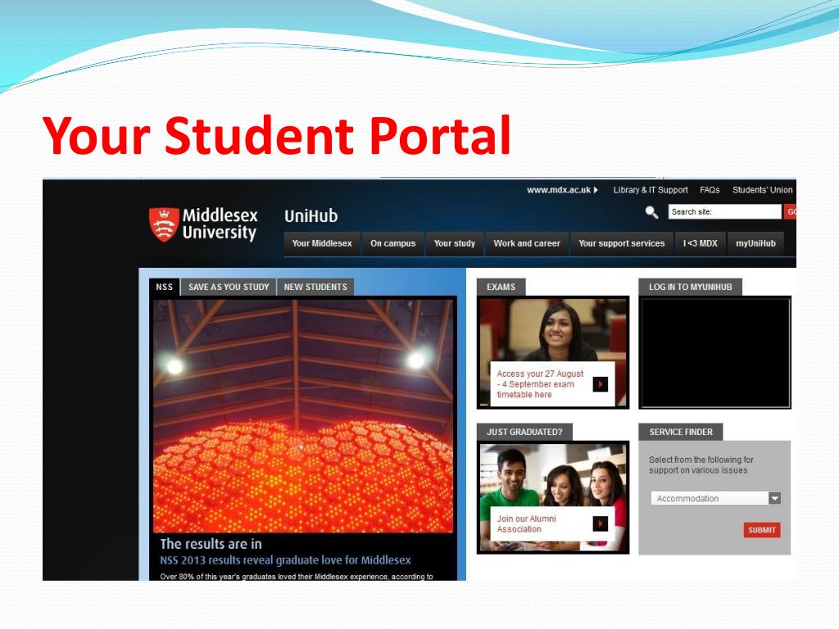Viewport: 839px width, 629px height.
Task: Click the UniHub title text
Action: click(311, 216)
